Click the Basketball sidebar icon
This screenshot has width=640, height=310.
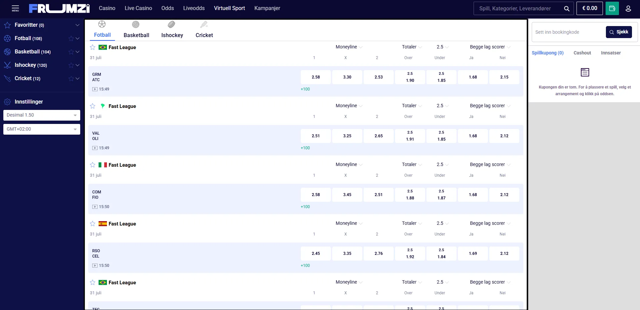(7, 52)
